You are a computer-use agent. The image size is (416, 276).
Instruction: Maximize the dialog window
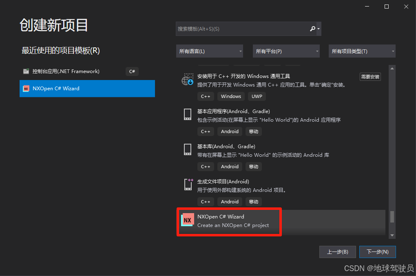pos(387,7)
